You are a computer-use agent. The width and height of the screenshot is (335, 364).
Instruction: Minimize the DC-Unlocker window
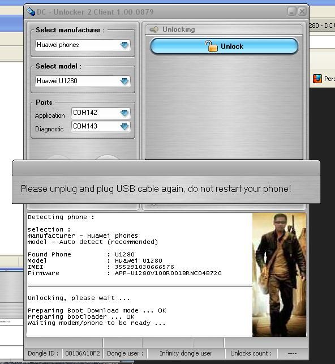292,11
